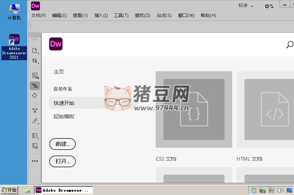
Task: Click the File Management arrows icon
Action: (x=35, y=61)
